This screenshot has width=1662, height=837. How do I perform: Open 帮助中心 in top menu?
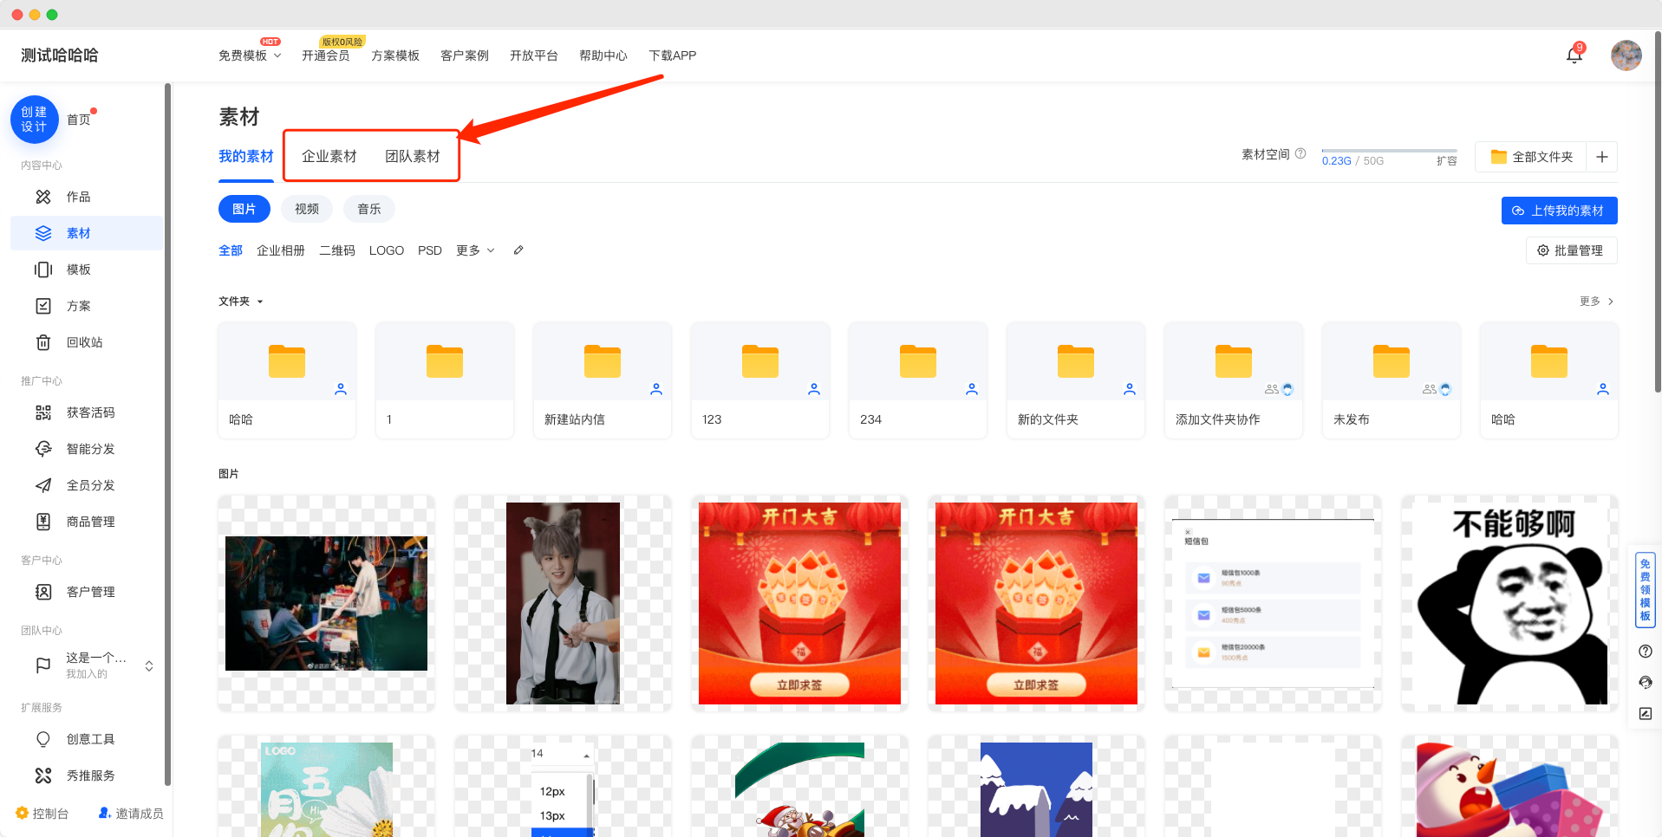coord(603,55)
